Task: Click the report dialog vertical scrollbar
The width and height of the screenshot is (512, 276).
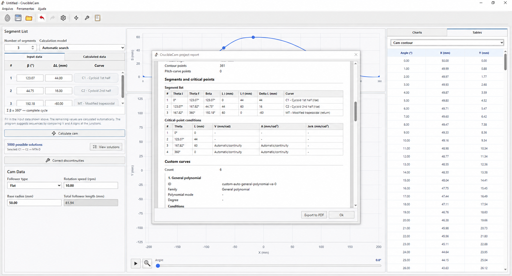Action: click(356, 111)
